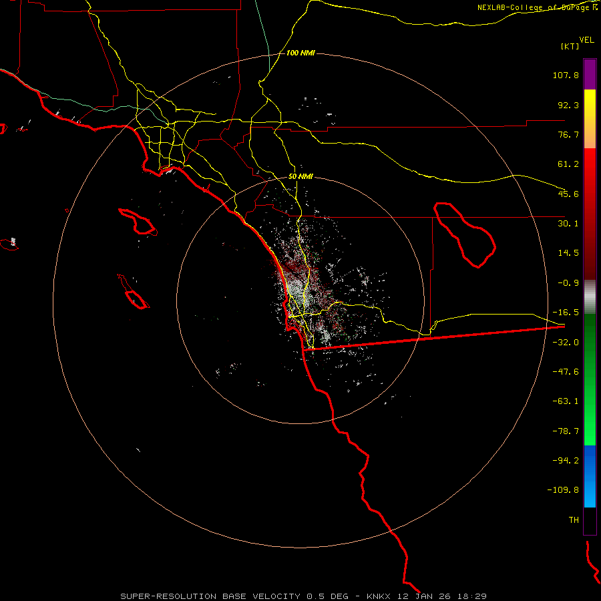Click the -47.6 scale value
This screenshot has height=601, width=601.
[x=566, y=372]
